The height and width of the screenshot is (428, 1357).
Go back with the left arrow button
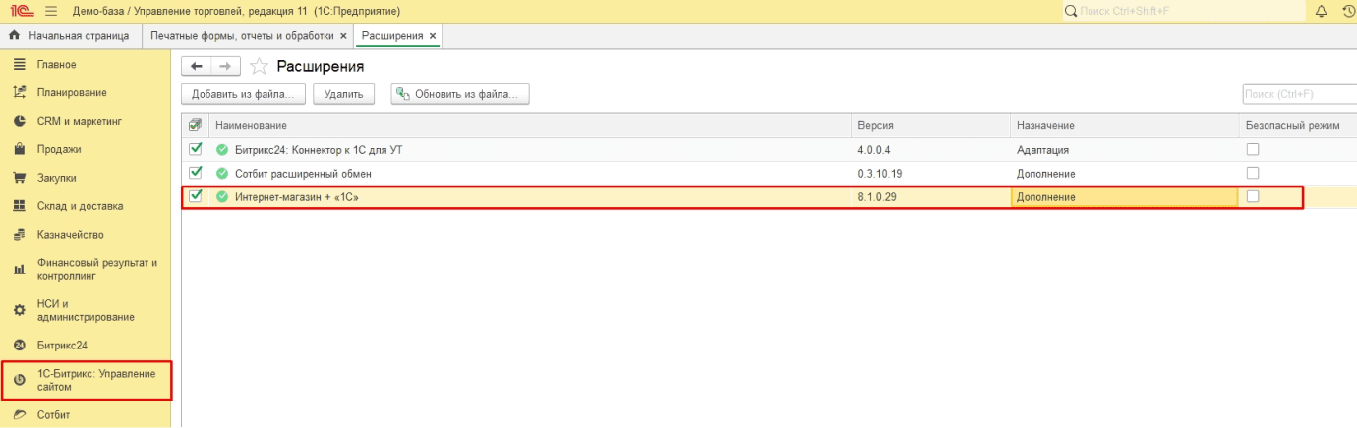(197, 66)
